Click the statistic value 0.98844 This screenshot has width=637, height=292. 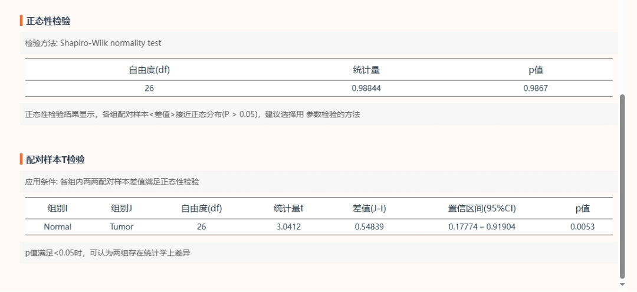click(366, 88)
